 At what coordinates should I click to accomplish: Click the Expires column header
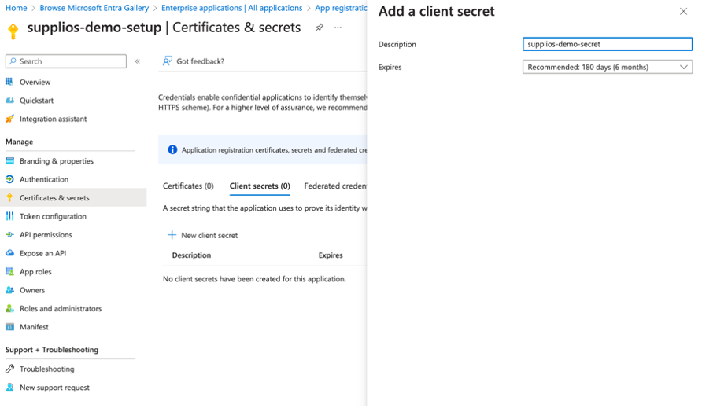pyautogui.click(x=331, y=255)
